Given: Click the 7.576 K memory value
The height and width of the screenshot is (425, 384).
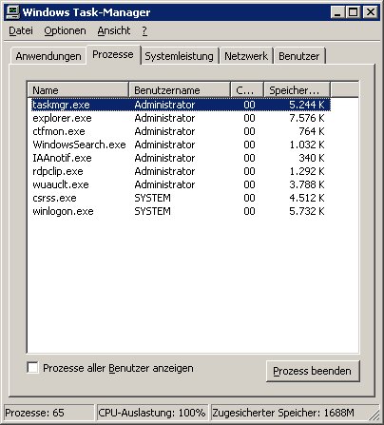Looking at the screenshot, I should pos(307,118).
